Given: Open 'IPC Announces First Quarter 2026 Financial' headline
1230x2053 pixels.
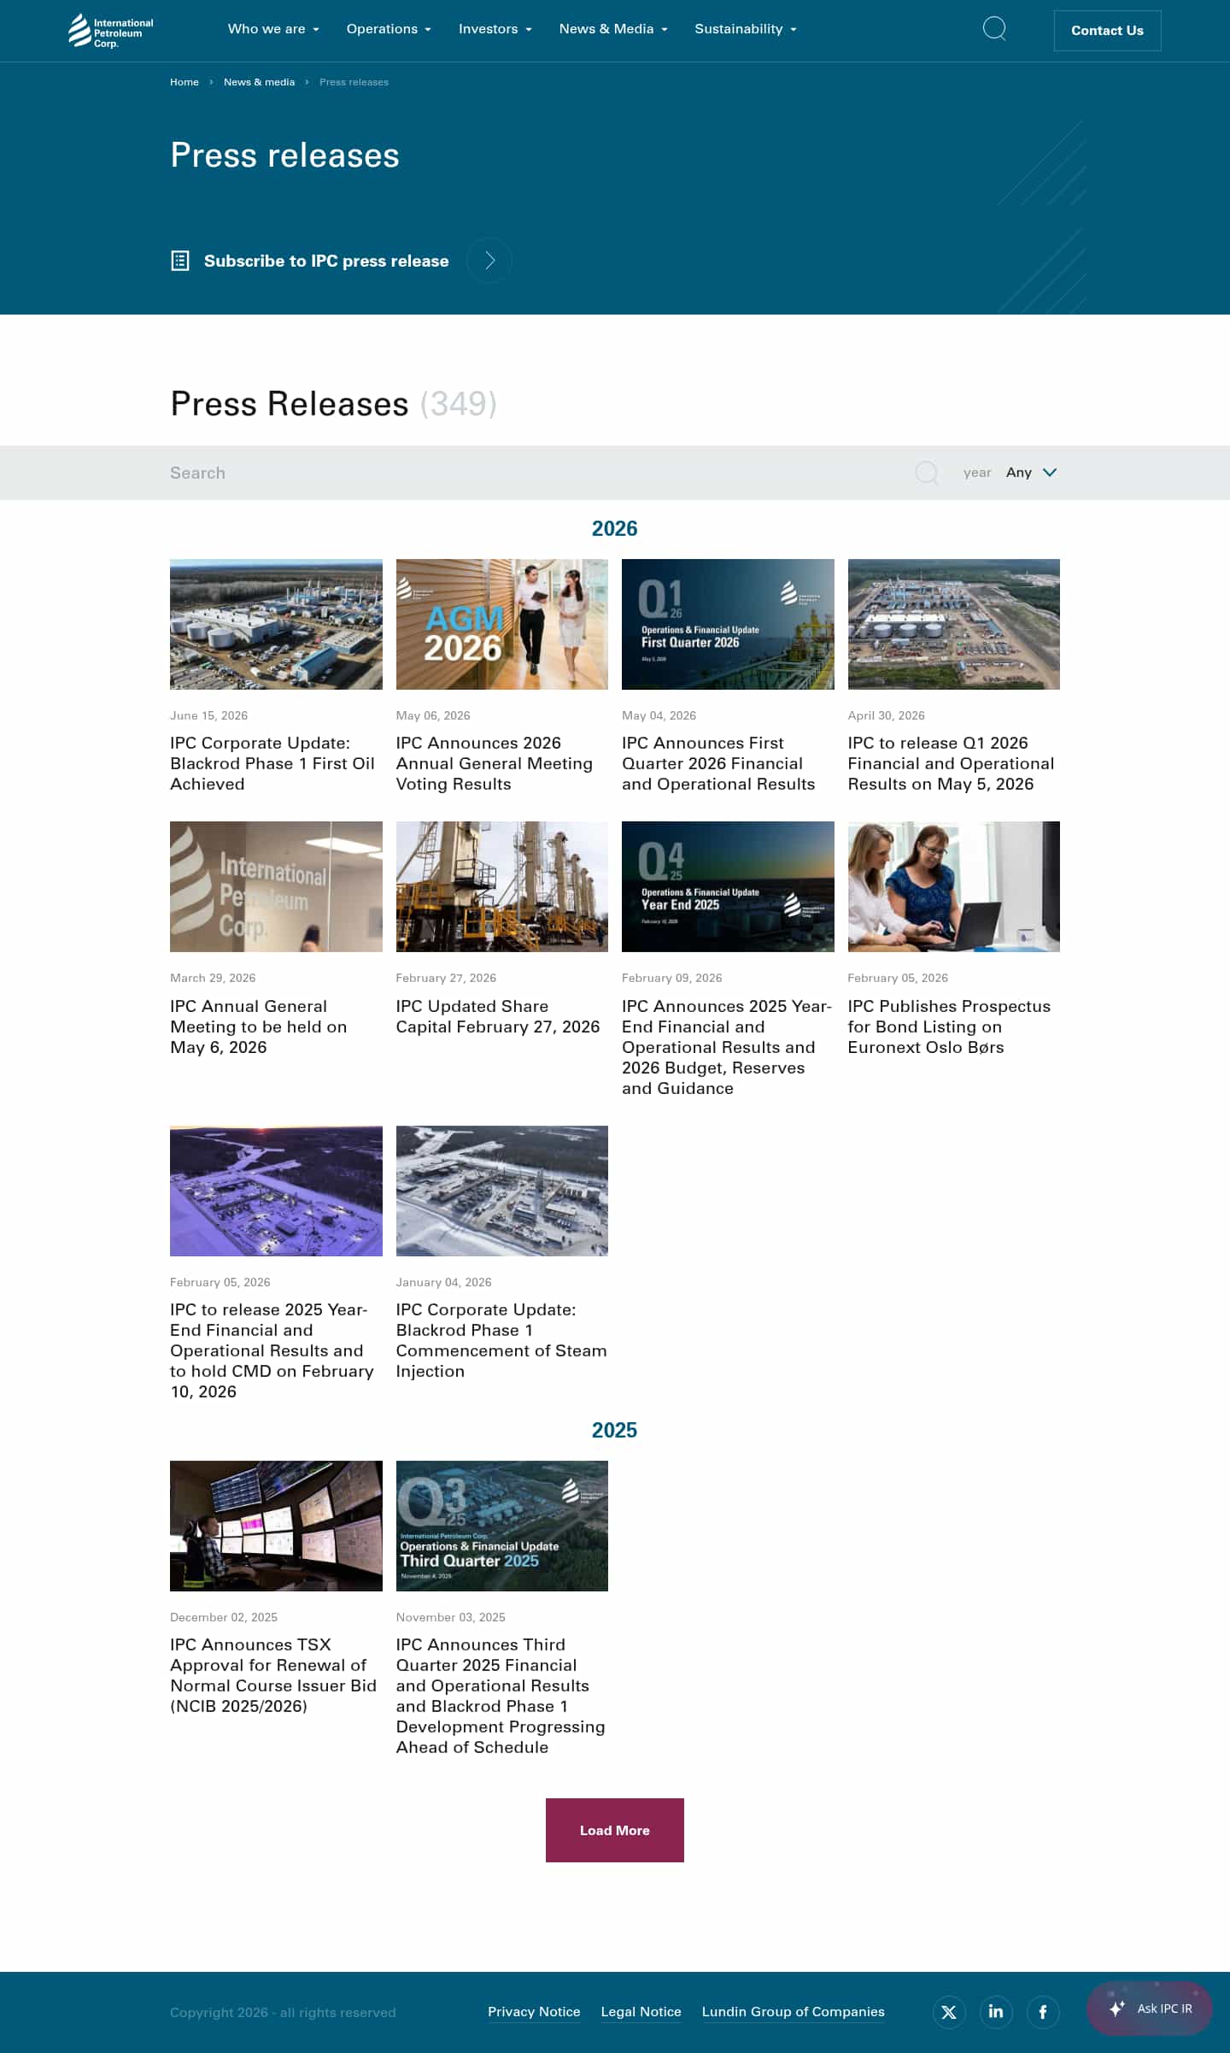Looking at the screenshot, I should (718, 763).
